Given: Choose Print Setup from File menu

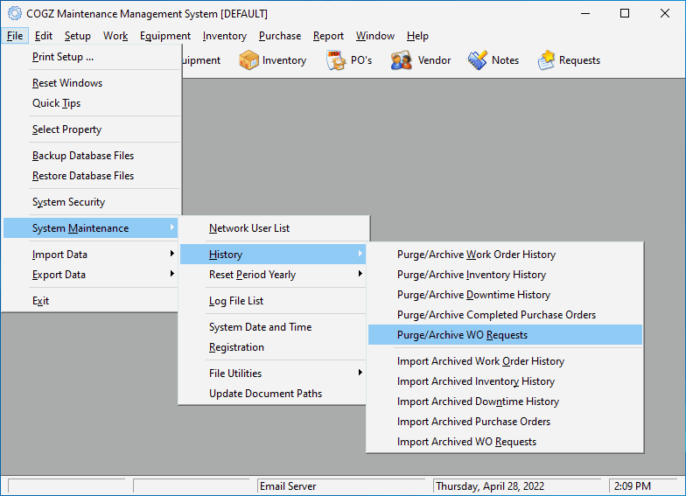Looking at the screenshot, I should 91,57.
